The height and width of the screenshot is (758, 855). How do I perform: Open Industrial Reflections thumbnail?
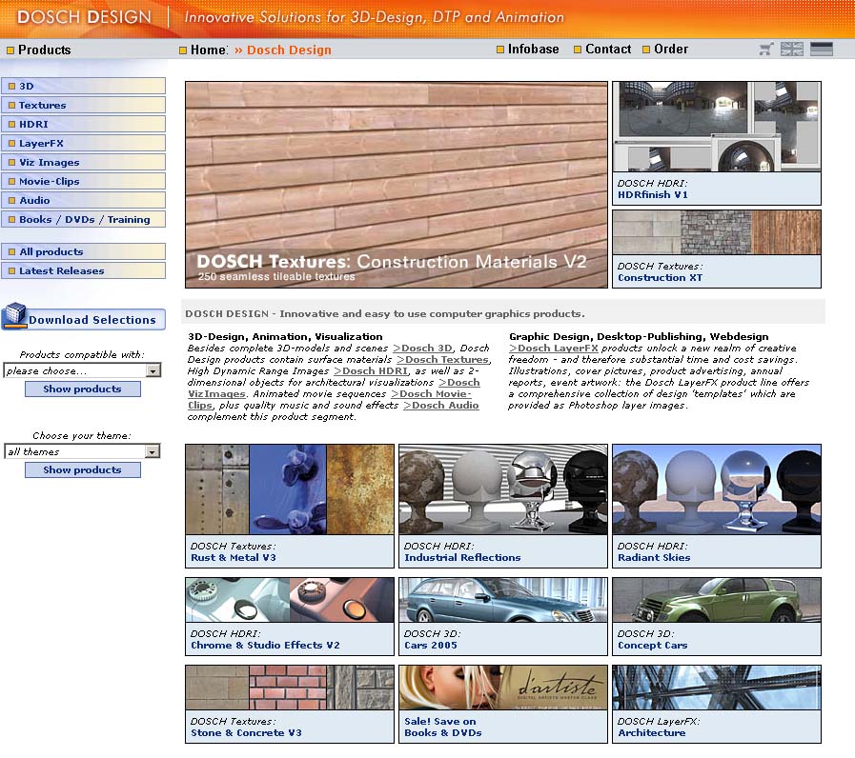(502, 489)
